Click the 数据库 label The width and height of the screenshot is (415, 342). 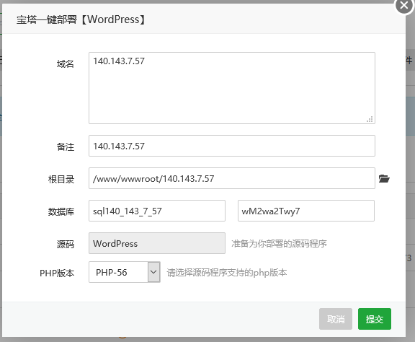tap(61, 212)
